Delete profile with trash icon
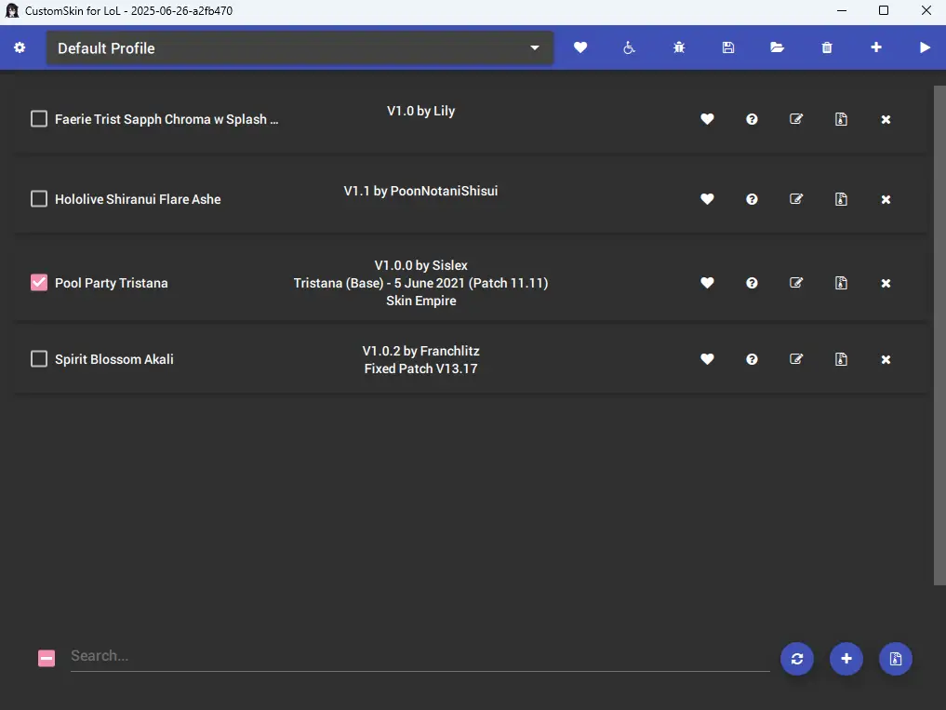 point(827,47)
